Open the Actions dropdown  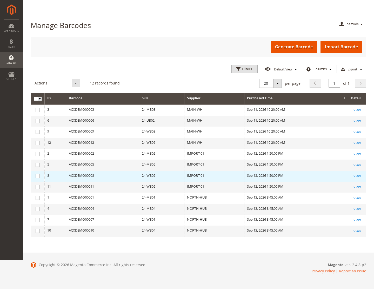coord(55,83)
